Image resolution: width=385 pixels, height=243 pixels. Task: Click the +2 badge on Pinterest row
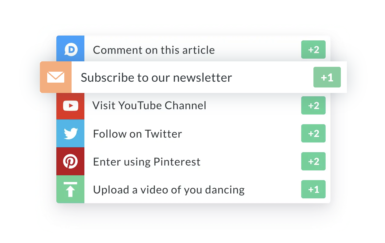click(x=313, y=161)
